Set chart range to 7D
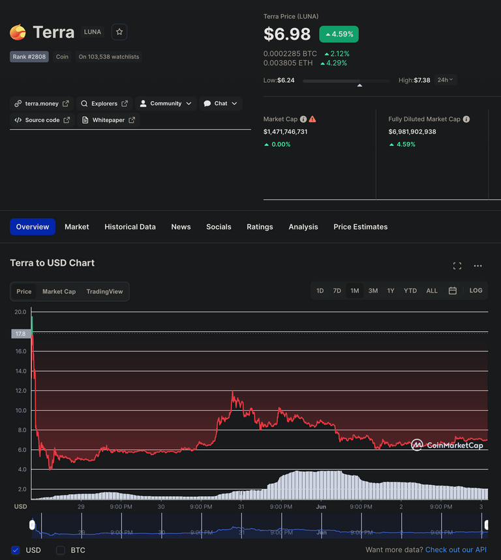Screen dimensions: 501x560 (x=337, y=291)
